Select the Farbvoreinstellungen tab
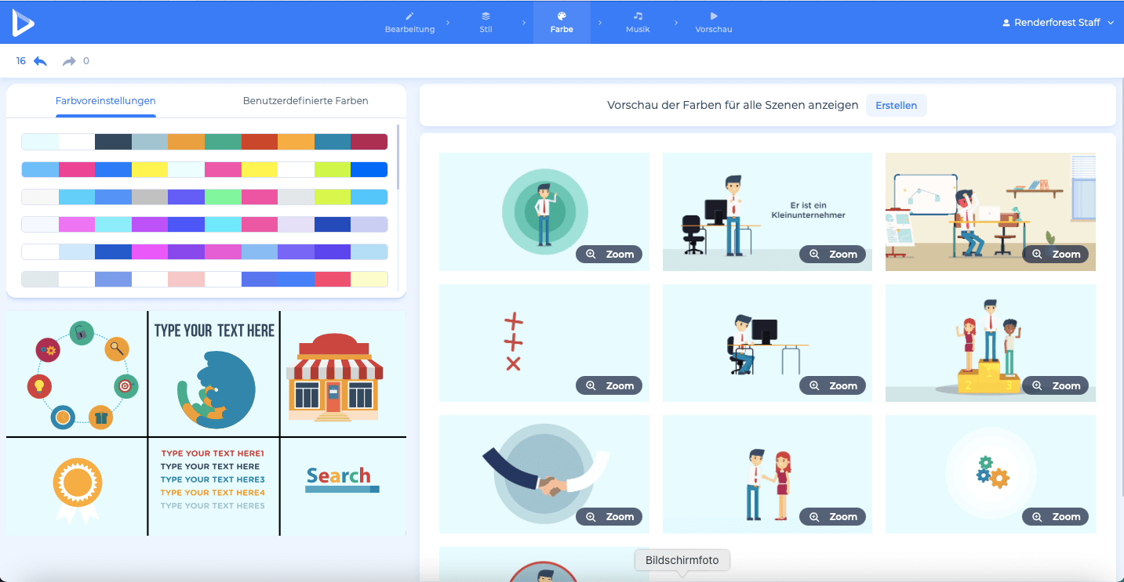 105,101
